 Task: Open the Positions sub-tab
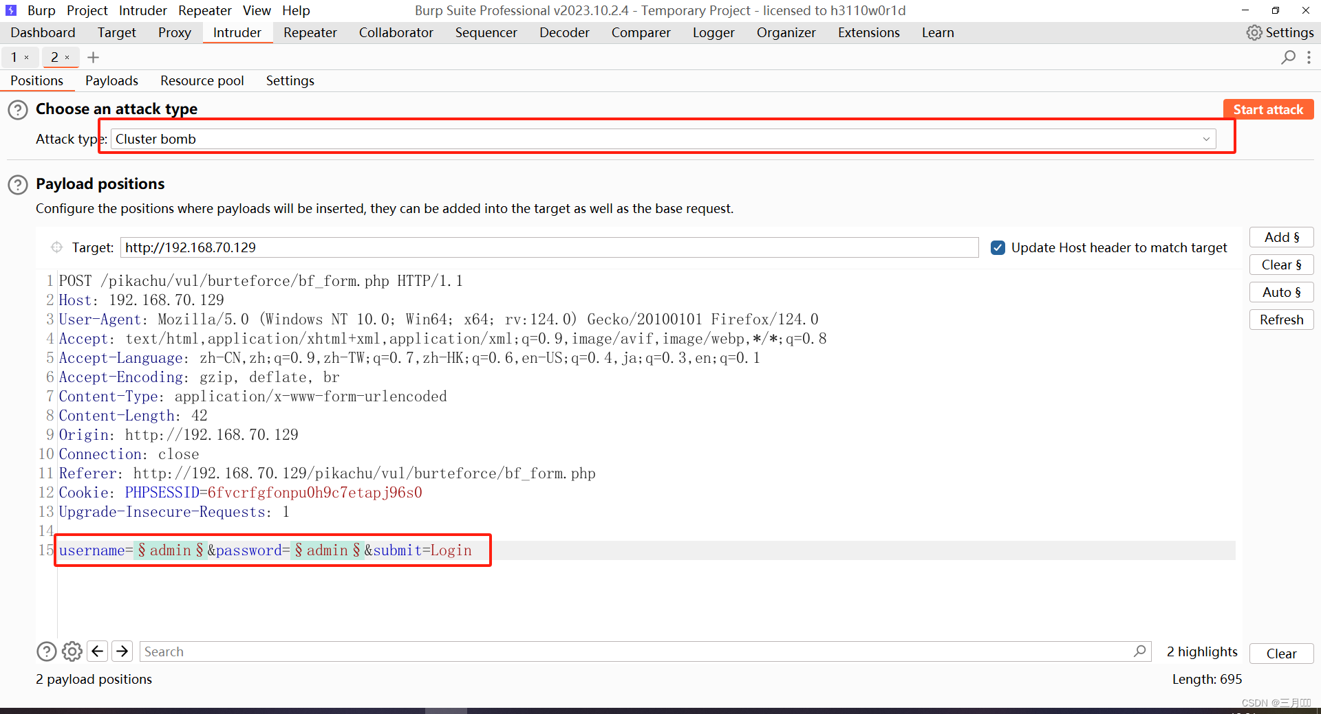[x=36, y=80]
